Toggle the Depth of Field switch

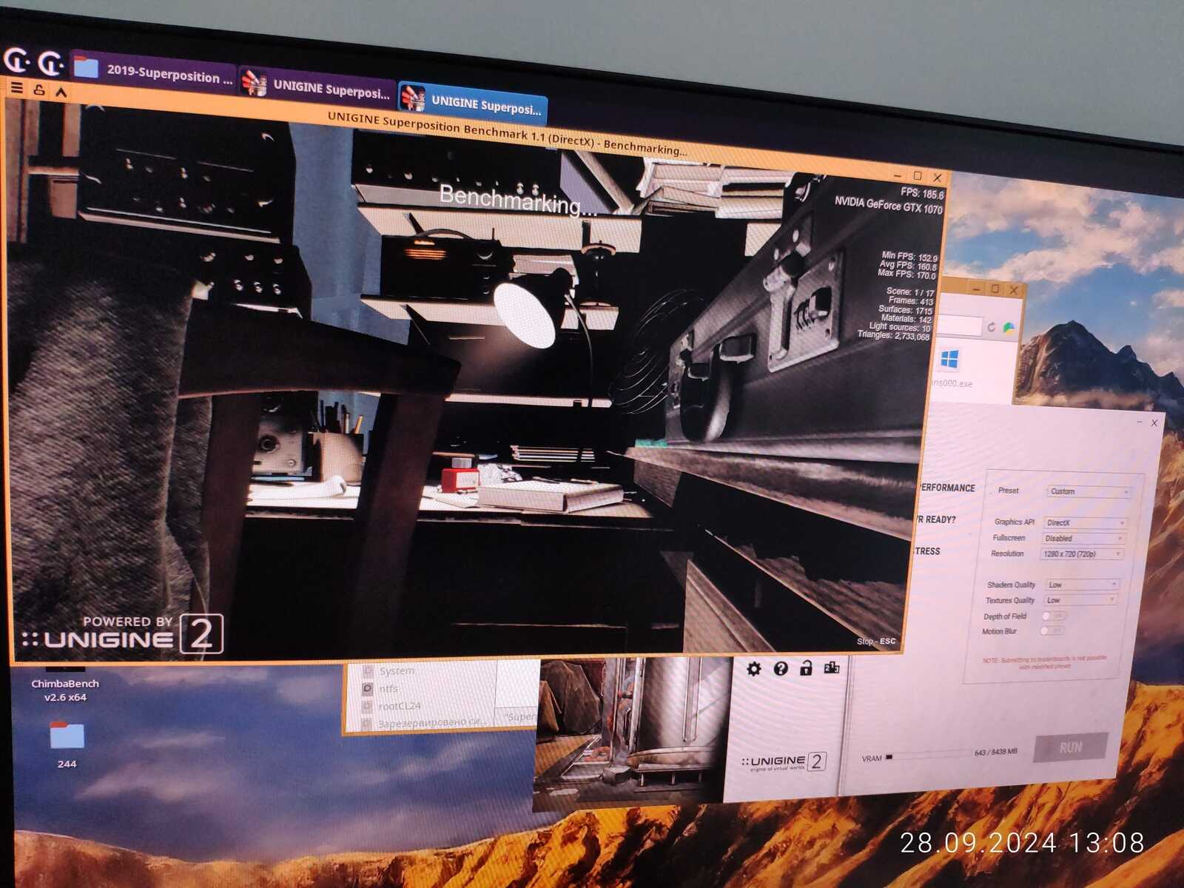[x=1054, y=616]
